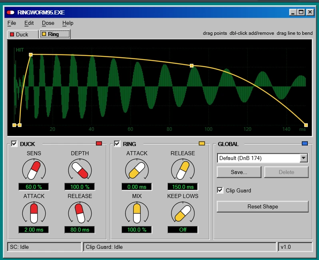Close the RINGWORM95 window
Viewport: 319px width, 260px height.
click(x=310, y=12)
